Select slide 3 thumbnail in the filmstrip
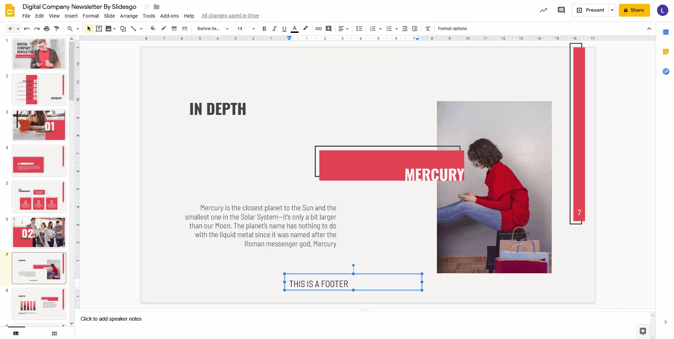Image resolution: width=674 pixels, height=339 pixels. (39, 125)
